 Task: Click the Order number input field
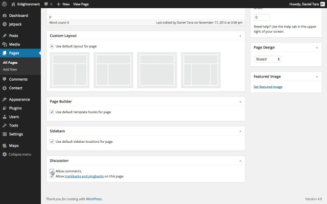[x=262, y=17]
